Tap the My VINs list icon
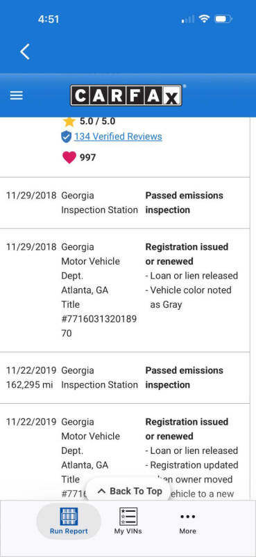Image resolution: width=256 pixels, height=557 pixels. [x=128, y=517]
